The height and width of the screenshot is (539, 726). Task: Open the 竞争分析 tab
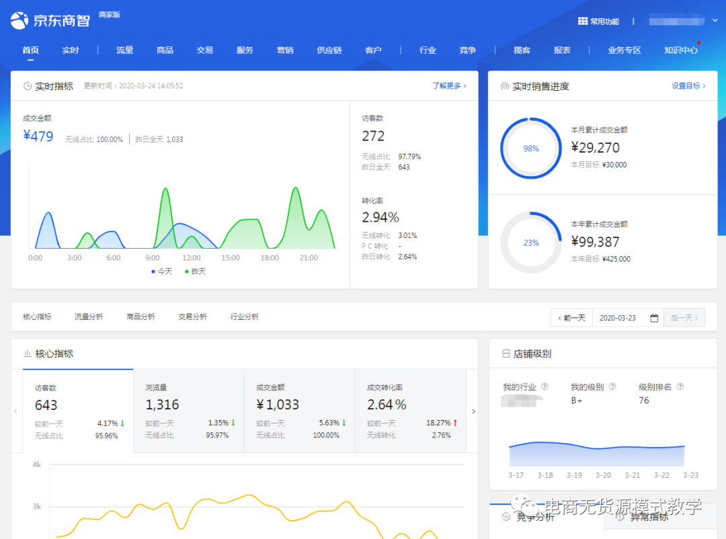click(535, 517)
